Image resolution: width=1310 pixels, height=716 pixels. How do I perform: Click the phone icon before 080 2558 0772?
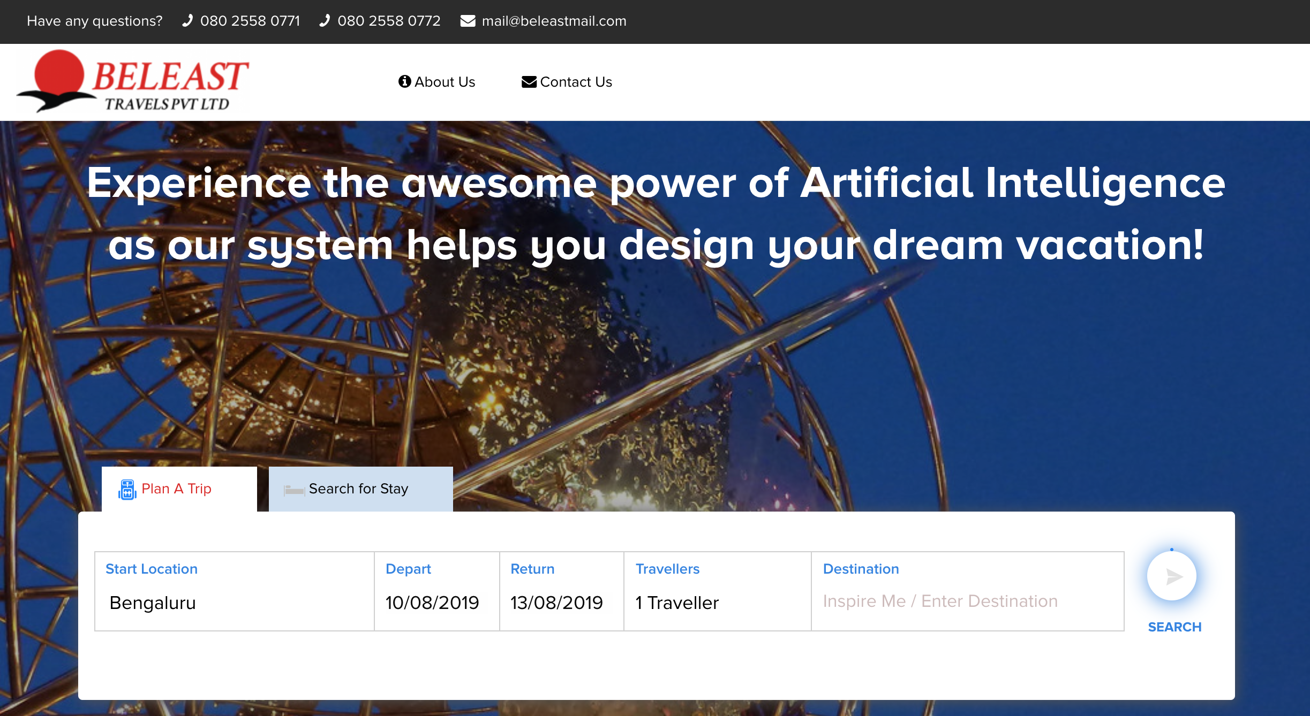coord(325,21)
